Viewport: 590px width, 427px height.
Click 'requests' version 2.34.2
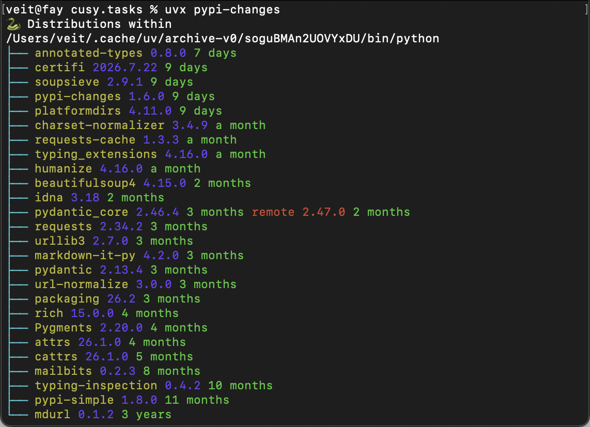pos(121,227)
